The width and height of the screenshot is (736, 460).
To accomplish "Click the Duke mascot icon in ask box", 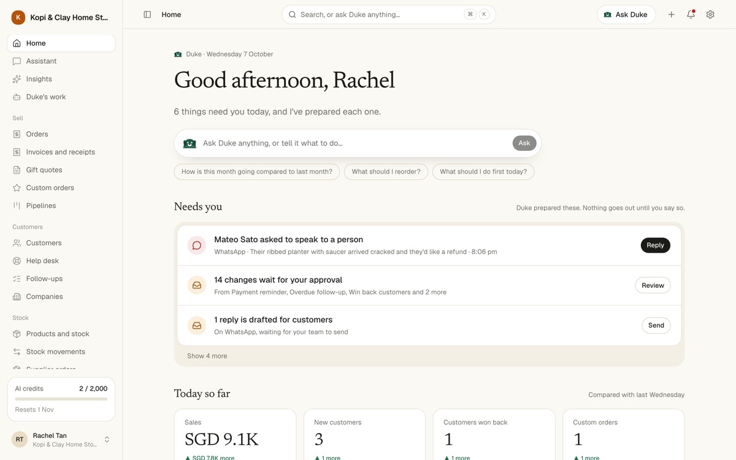I will click(x=190, y=143).
